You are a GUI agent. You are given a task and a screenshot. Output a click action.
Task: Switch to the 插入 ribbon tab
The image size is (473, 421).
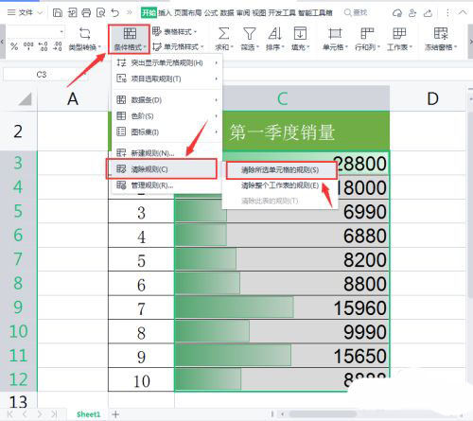pyautogui.click(x=165, y=12)
